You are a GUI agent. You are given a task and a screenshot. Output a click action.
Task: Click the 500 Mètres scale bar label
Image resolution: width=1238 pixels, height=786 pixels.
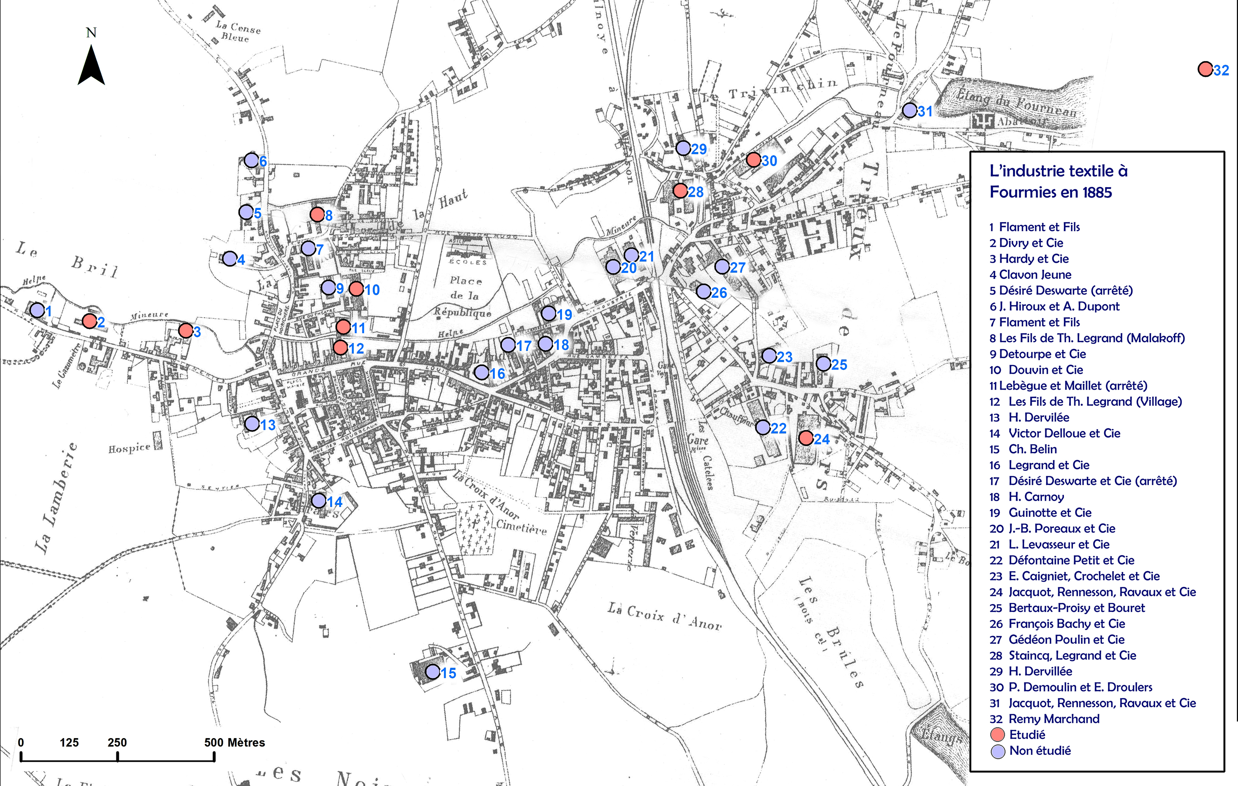pyautogui.click(x=234, y=742)
